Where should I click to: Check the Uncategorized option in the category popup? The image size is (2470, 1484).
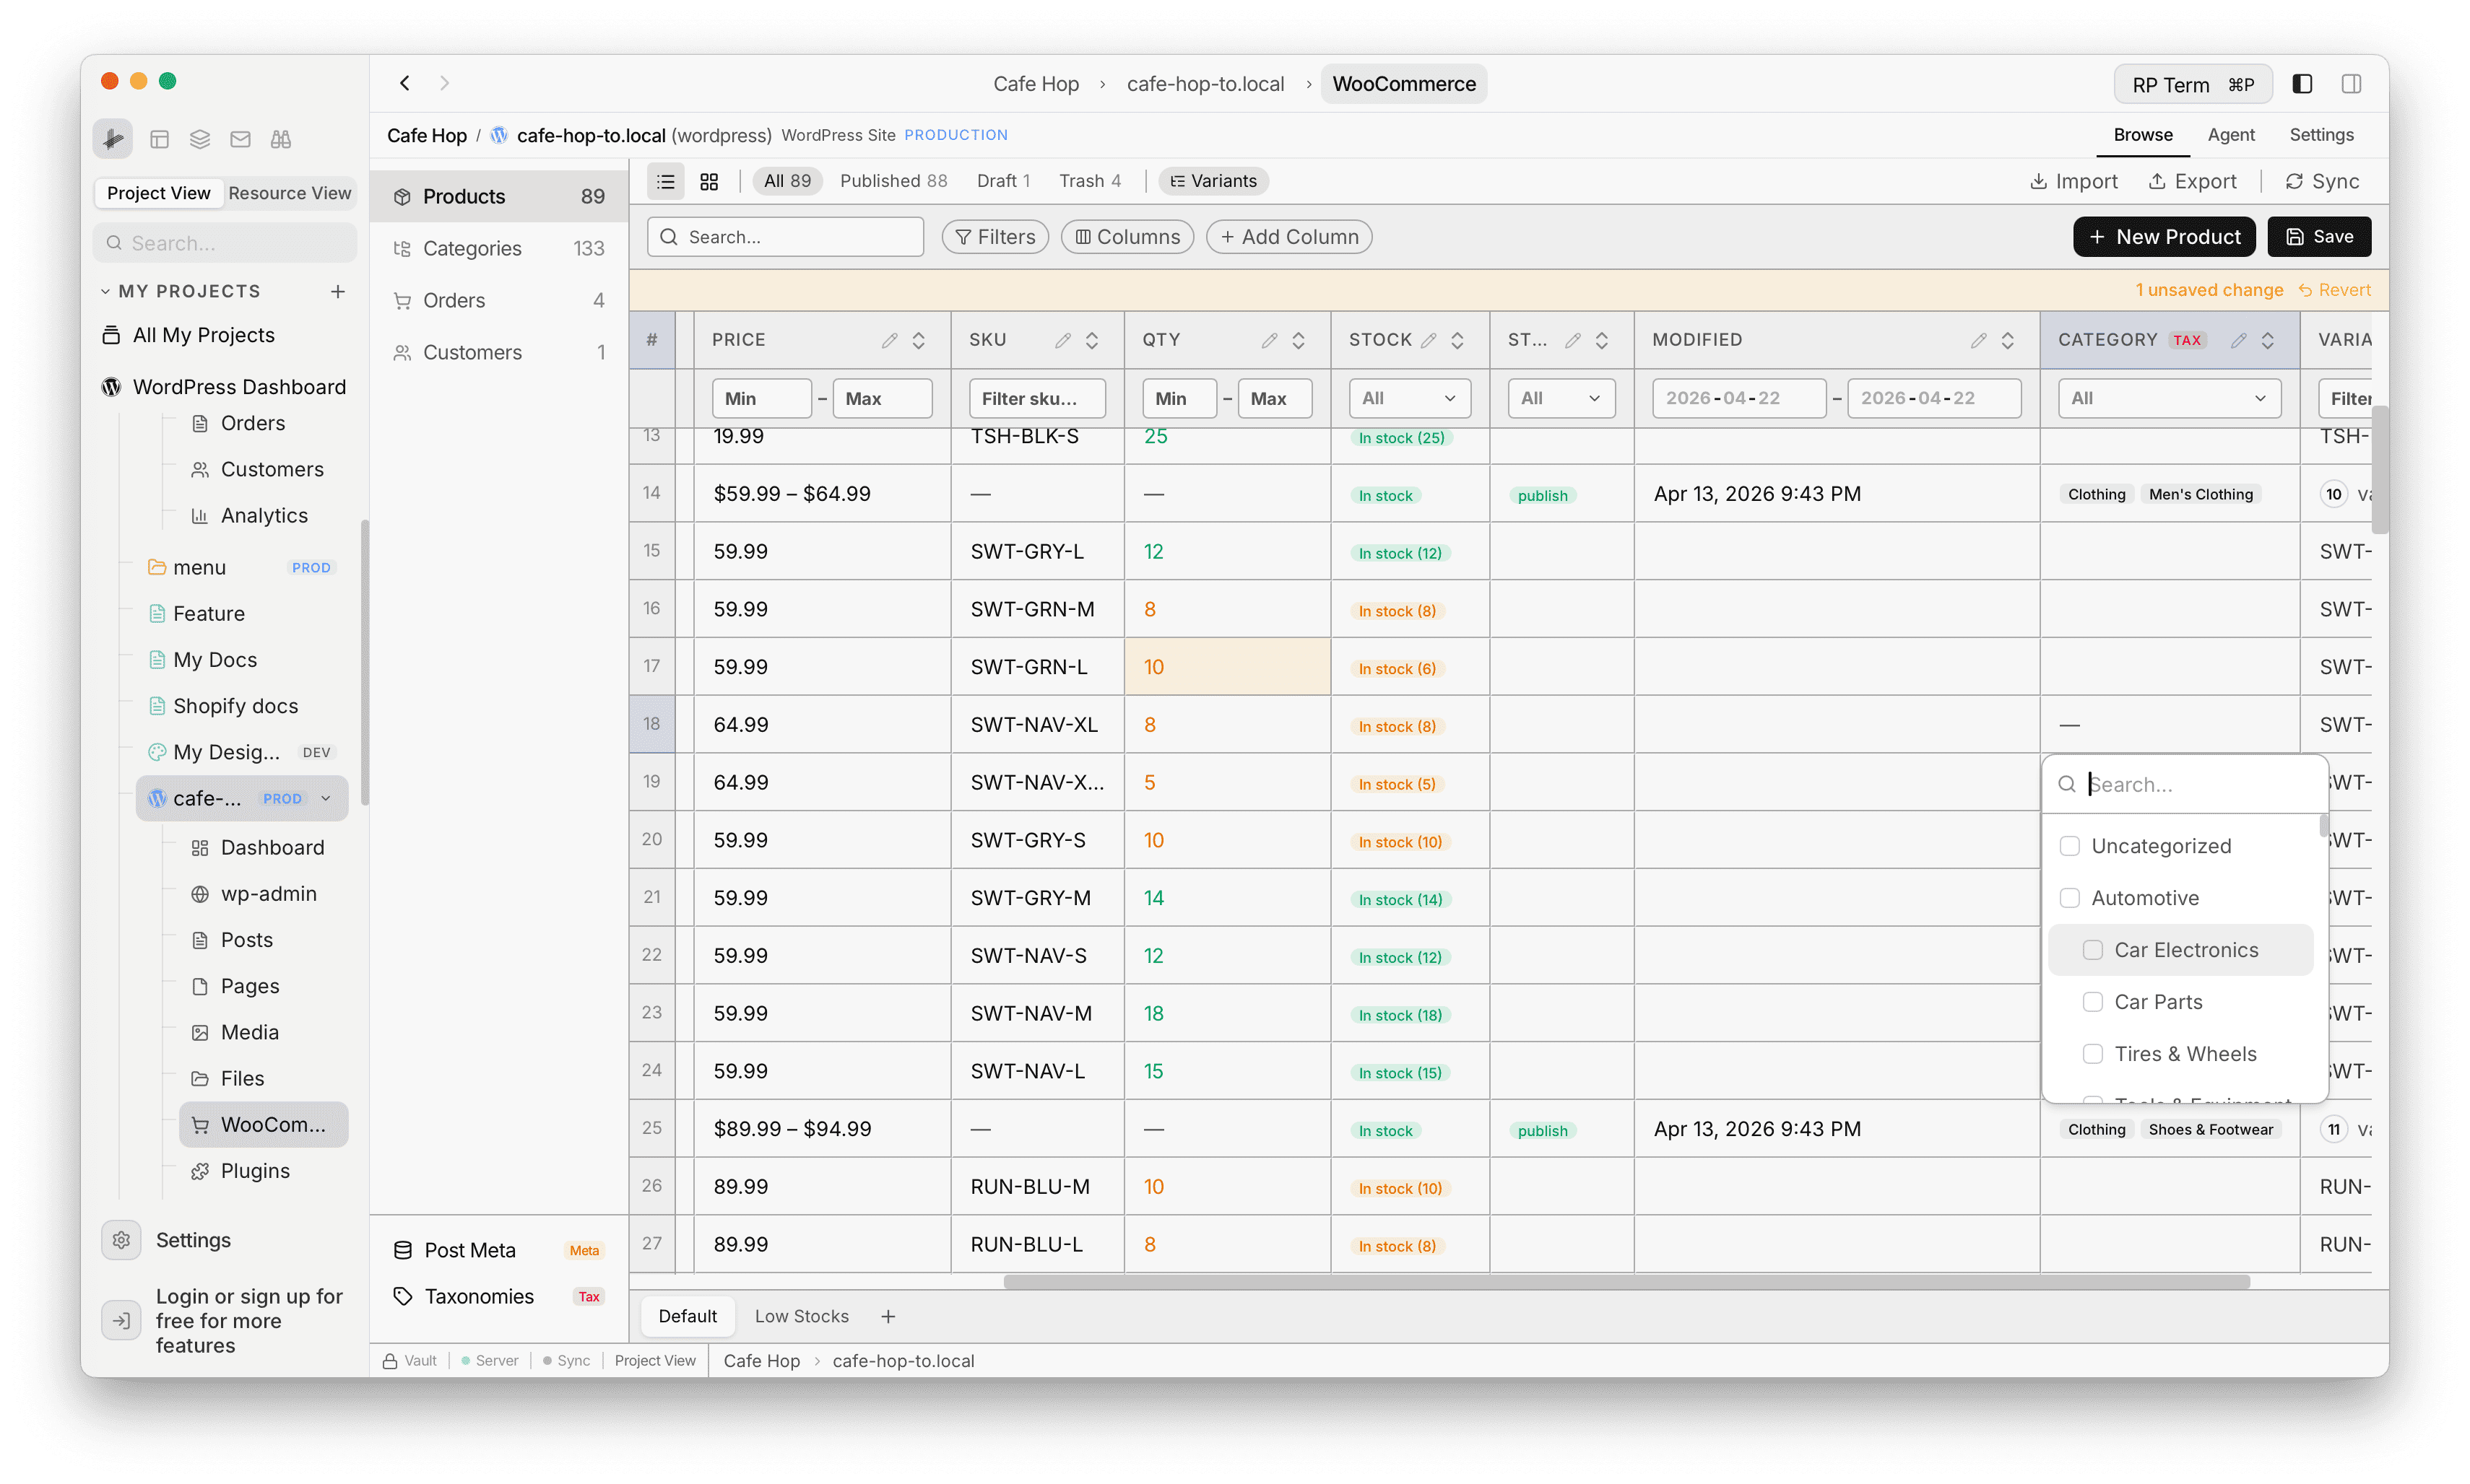[x=2070, y=845]
